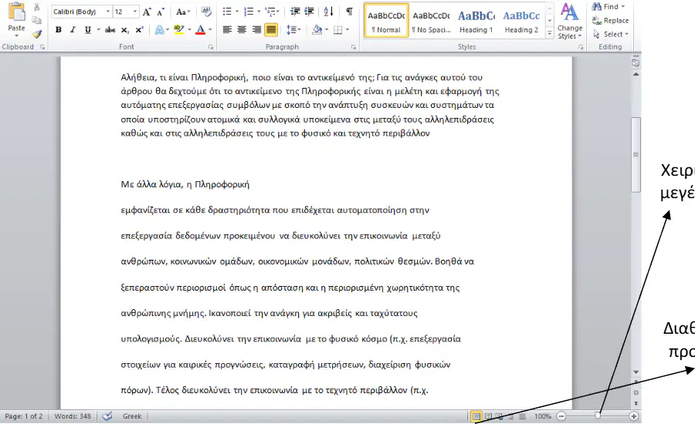Click the spelling check status icon
Screen dimensions: 695x424
coord(107,416)
